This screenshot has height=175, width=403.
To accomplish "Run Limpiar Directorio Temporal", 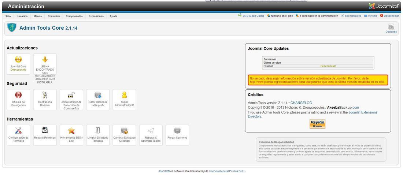I will click(98, 135).
